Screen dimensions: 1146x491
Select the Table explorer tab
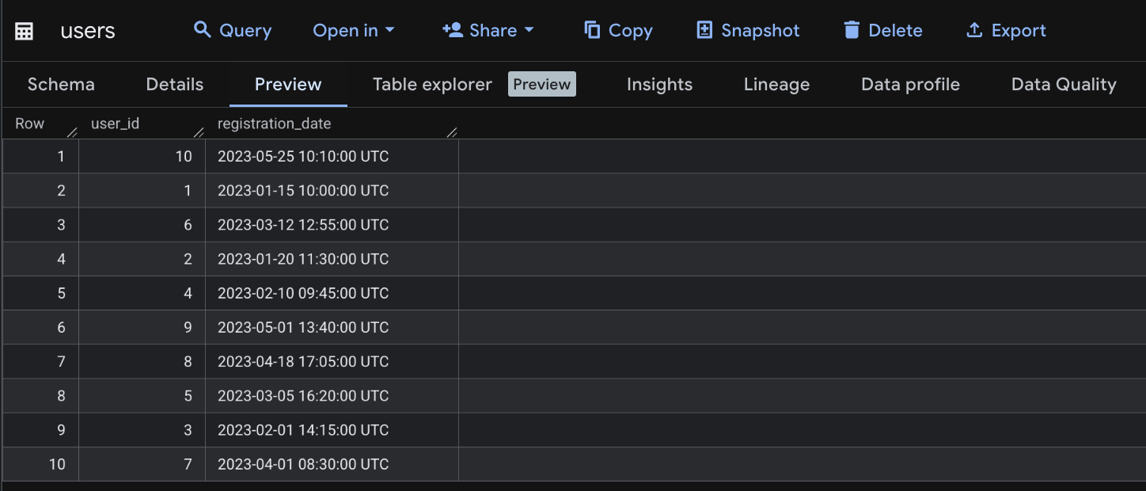point(432,85)
